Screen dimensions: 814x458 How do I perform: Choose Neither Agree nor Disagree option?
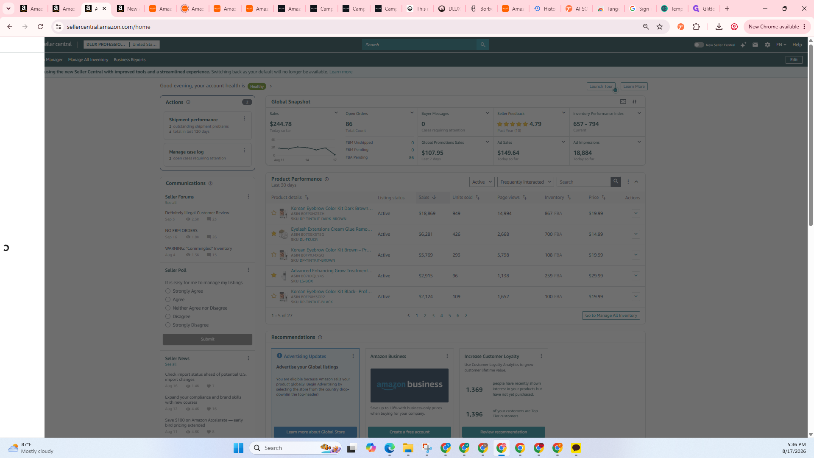[168, 308]
